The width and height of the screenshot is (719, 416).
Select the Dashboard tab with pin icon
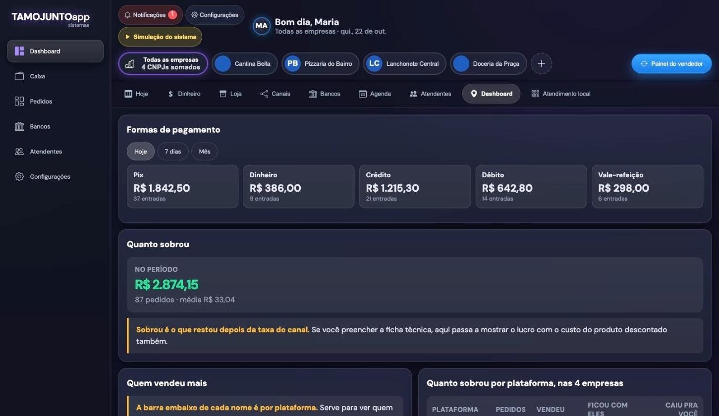(x=491, y=94)
